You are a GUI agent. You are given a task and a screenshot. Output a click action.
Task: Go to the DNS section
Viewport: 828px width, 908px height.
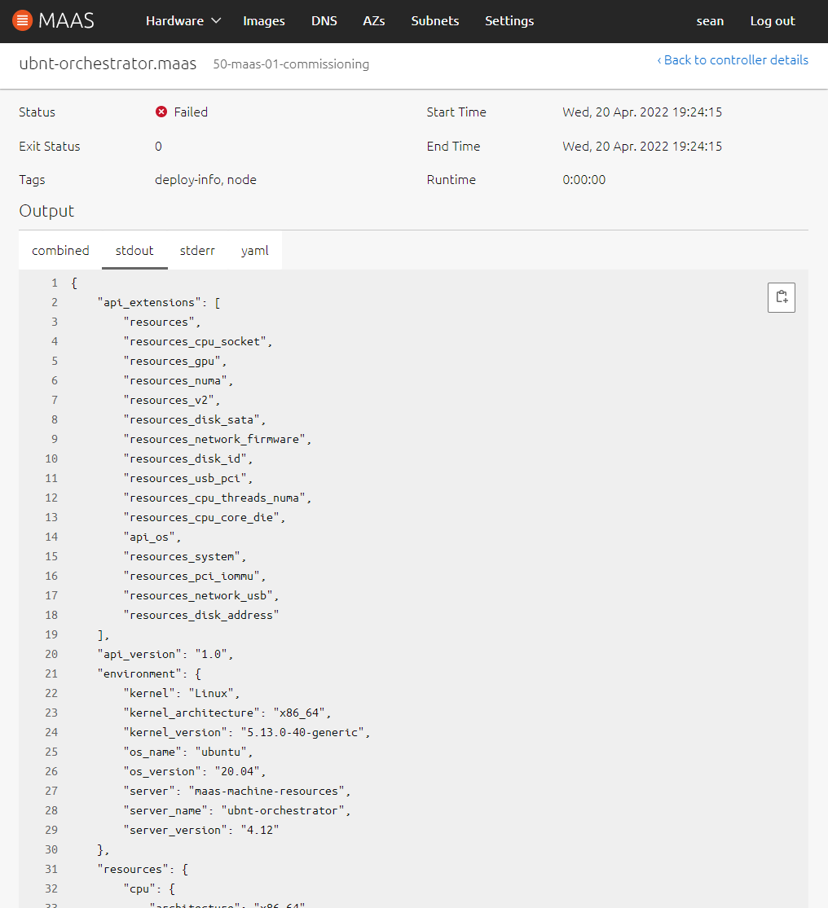coord(324,21)
